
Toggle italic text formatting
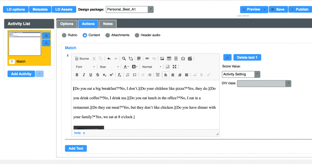(84, 75)
